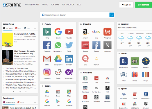Open CBS News eye icon
This screenshot has height=109, width=152.
[96, 97]
